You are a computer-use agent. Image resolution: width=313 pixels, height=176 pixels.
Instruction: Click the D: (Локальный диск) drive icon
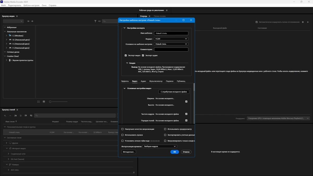[10, 40]
